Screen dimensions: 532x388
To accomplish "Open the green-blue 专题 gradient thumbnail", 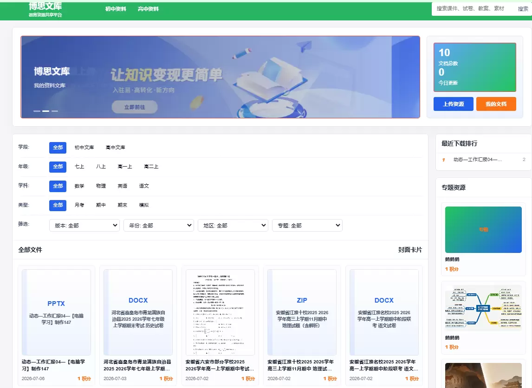I will 483,230.
